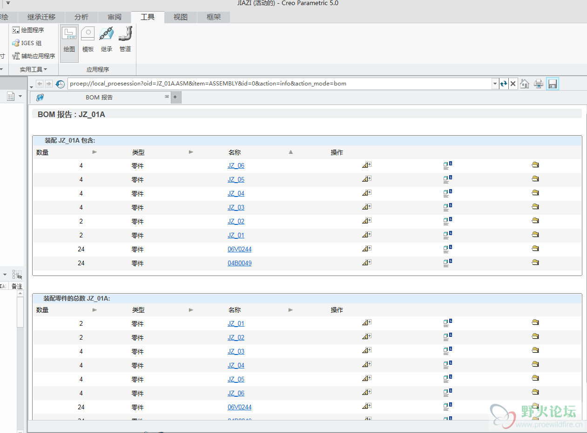This screenshot has height=433, width=587.
Task: Open JZ_04 folder icon in 包含 table
Action: [x=535, y=193]
